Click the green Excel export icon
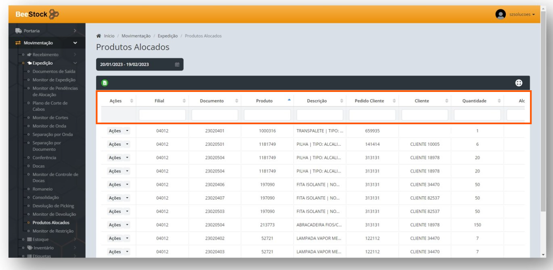The height and width of the screenshot is (270, 553). tap(105, 83)
